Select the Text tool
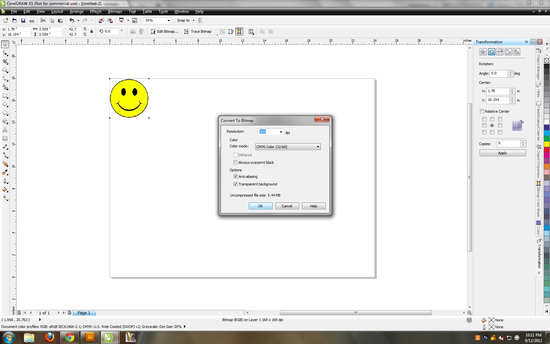The height and width of the screenshot is (344, 550). tap(5, 130)
